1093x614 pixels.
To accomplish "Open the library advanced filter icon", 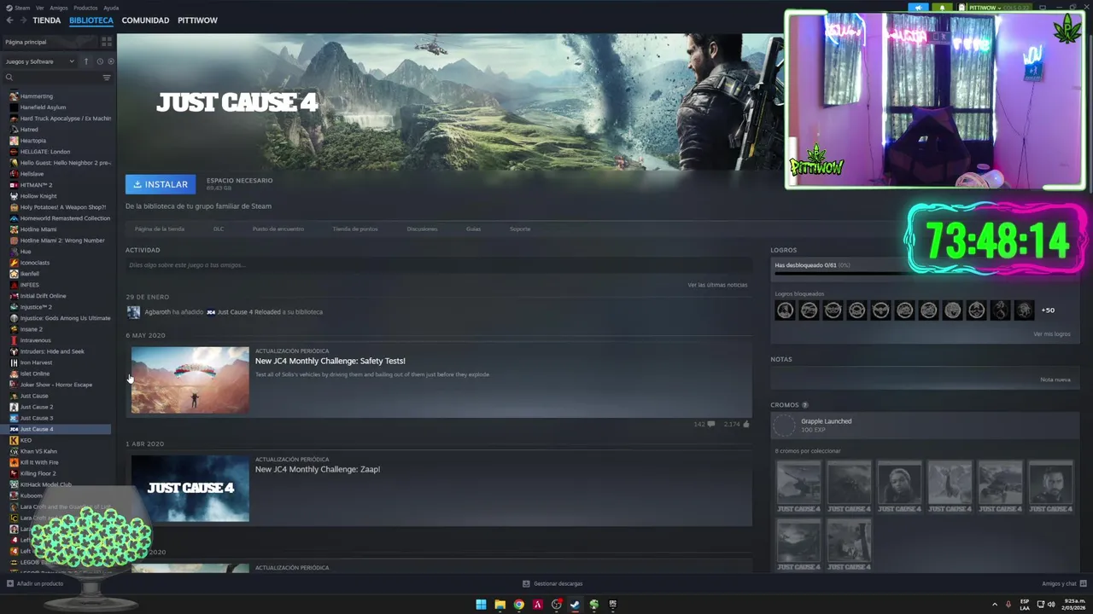I will click(x=107, y=78).
